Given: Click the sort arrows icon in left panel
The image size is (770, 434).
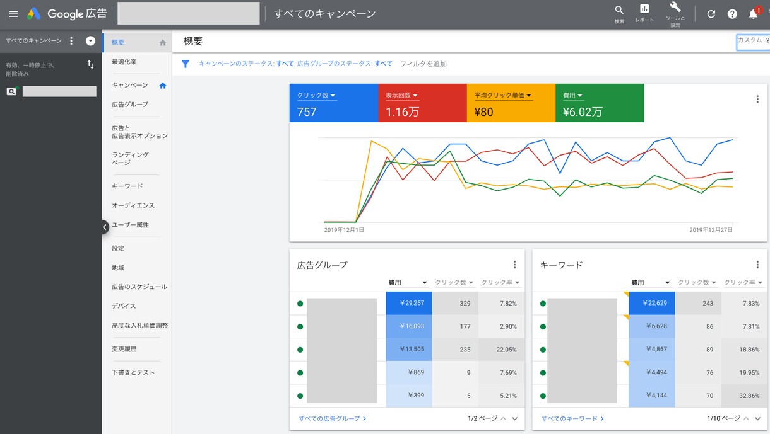Looking at the screenshot, I should pos(90,64).
